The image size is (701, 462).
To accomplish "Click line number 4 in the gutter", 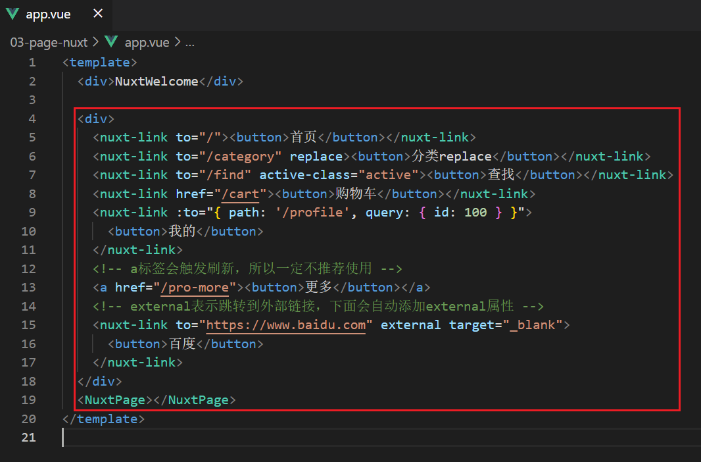I will point(32,118).
